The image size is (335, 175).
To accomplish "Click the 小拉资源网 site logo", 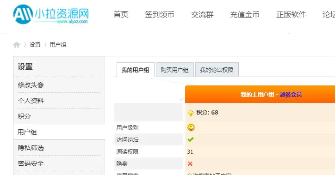I will 51,14.
